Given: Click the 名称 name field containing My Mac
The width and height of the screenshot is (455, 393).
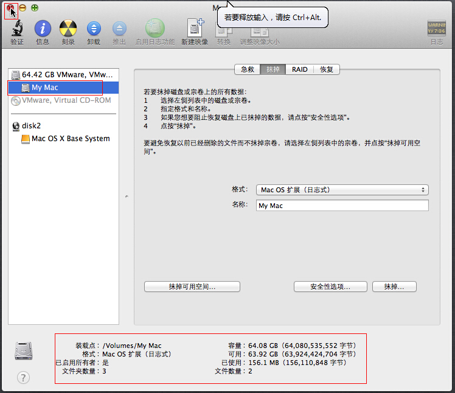Looking at the screenshot, I should (x=342, y=206).
